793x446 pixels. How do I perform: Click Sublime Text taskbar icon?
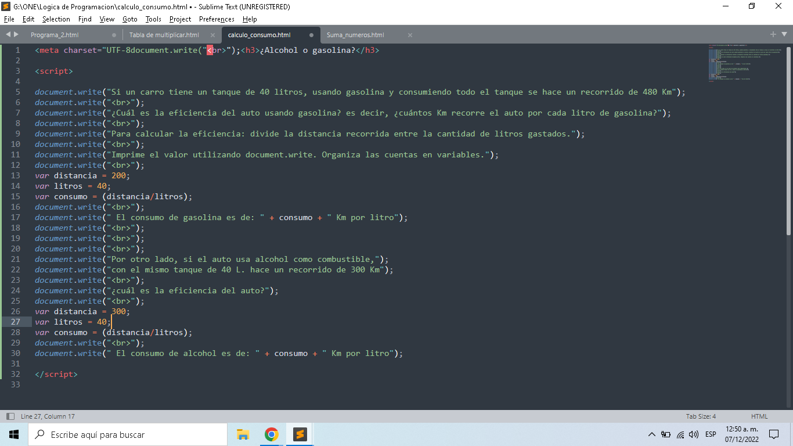(x=300, y=434)
